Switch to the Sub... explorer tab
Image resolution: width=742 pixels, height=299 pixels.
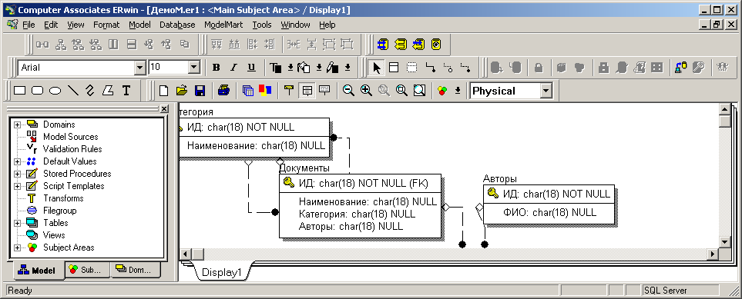88,271
